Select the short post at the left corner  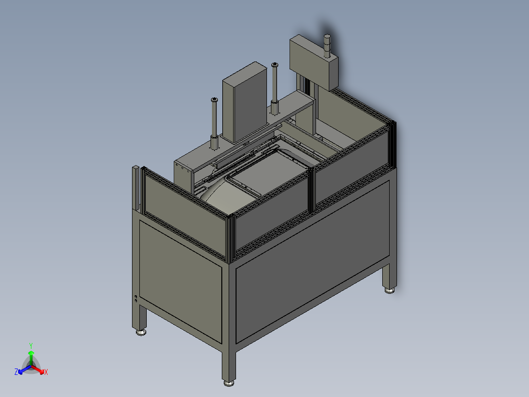[x=135, y=188]
